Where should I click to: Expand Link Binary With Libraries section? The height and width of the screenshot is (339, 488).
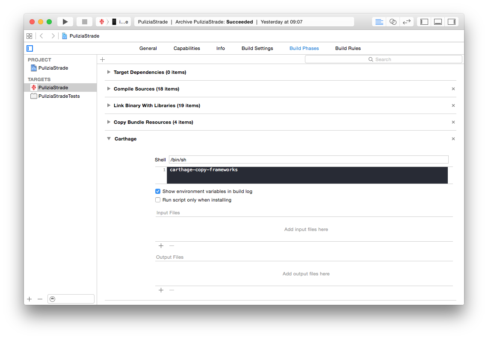click(109, 105)
